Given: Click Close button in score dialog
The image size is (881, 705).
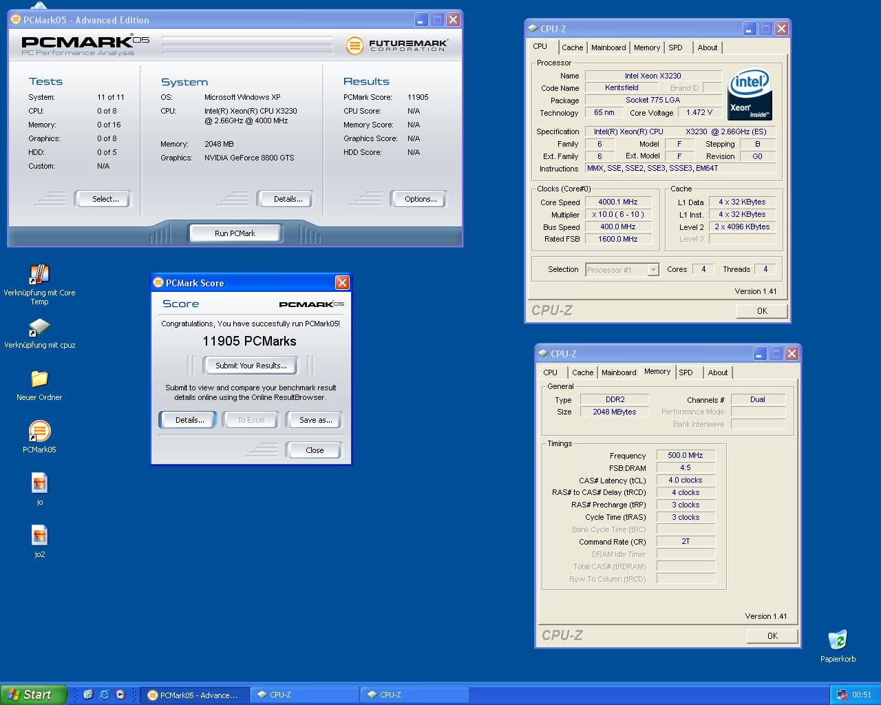Looking at the screenshot, I should [x=314, y=450].
